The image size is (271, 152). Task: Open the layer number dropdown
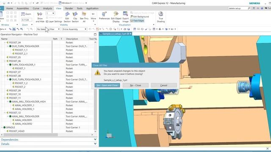(x=53, y=14)
